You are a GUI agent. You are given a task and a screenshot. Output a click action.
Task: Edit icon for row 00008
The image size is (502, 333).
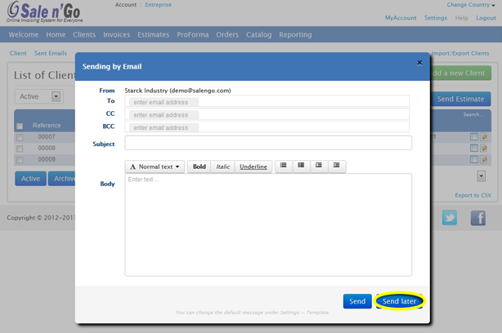click(x=483, y=148)
